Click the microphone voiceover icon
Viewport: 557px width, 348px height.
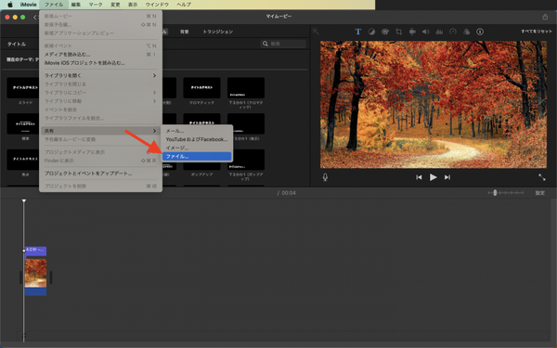coord(325,177)
